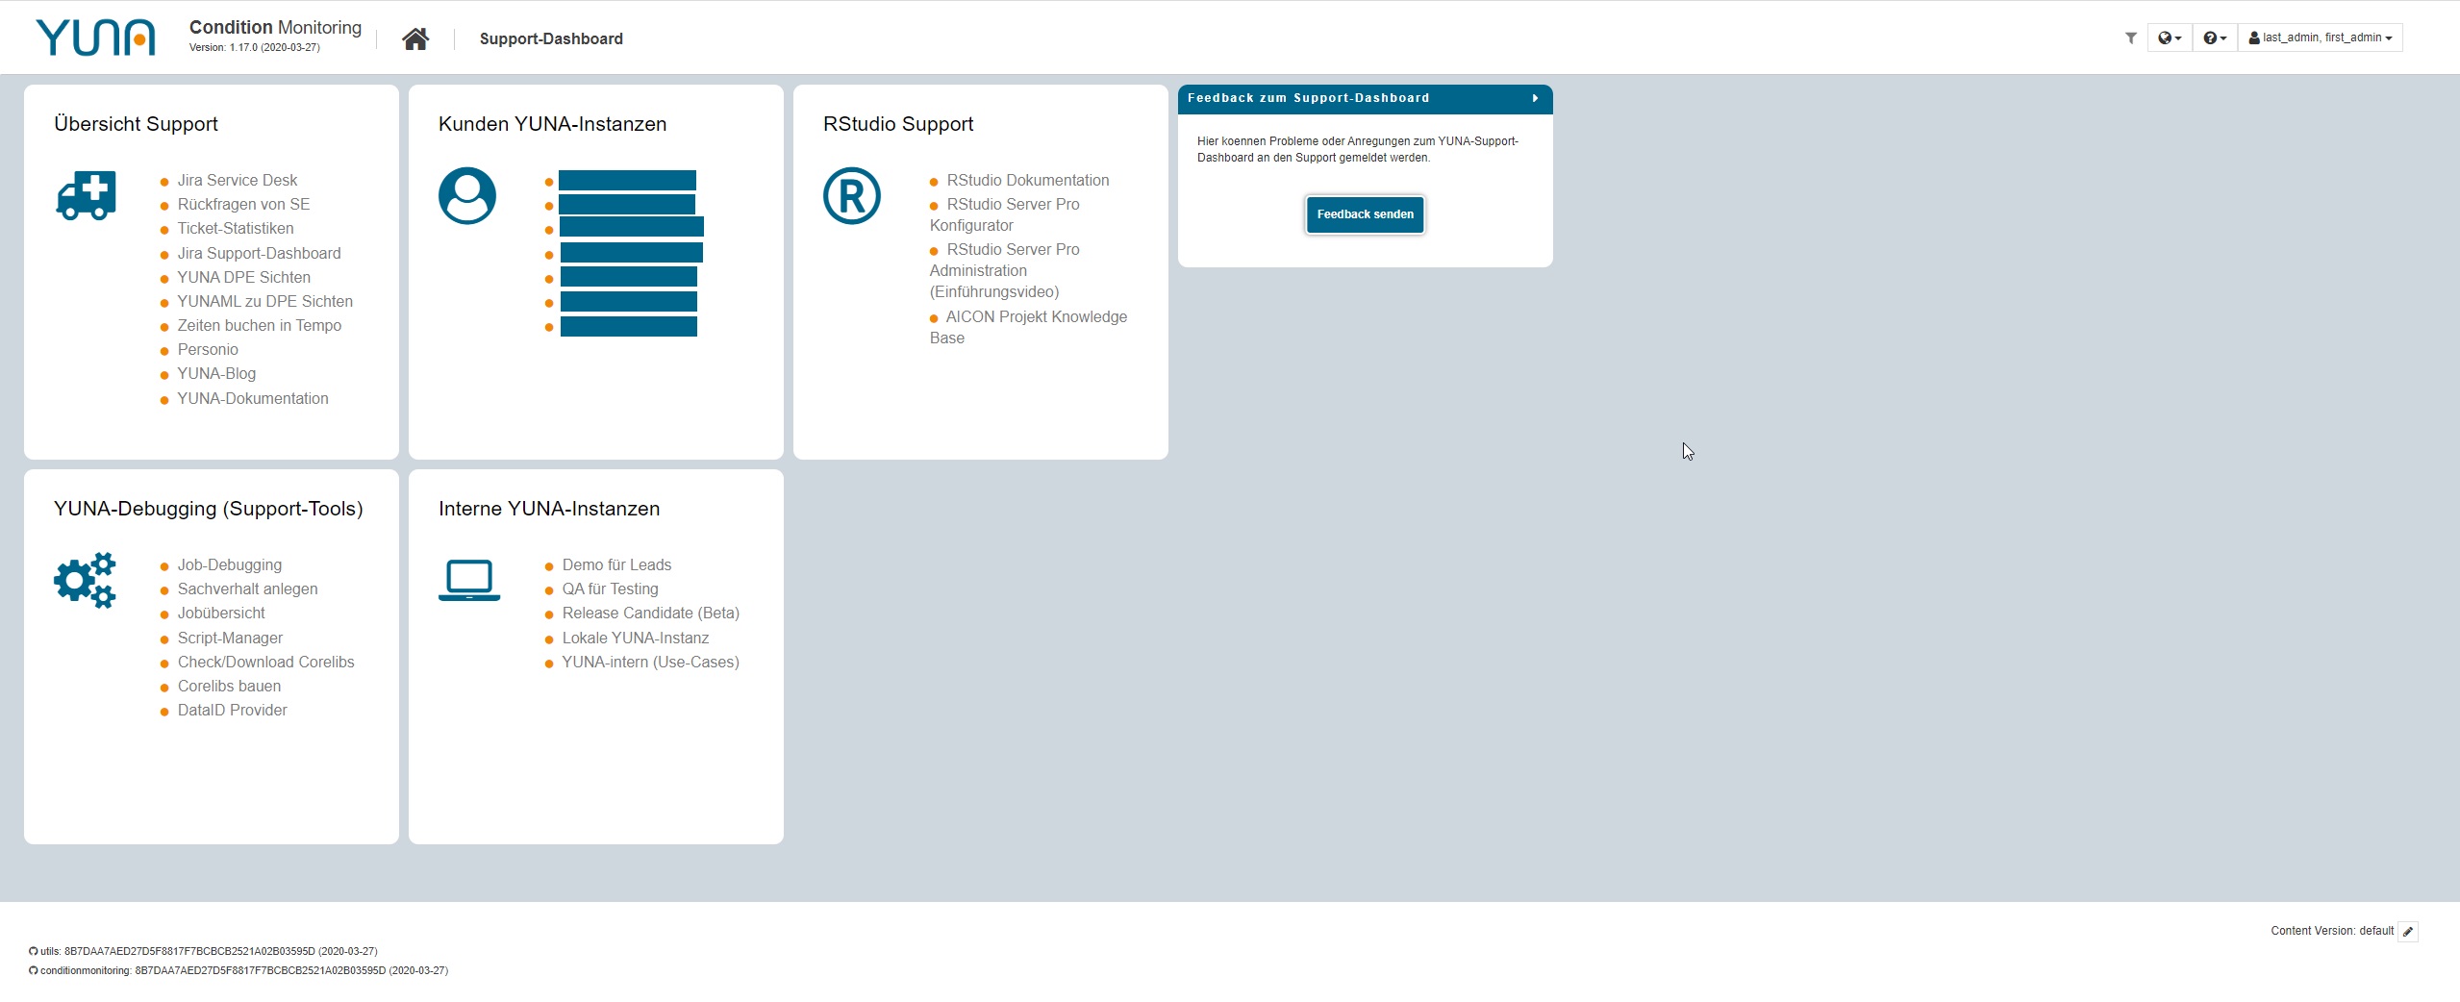Open RStudio Dokumentation link

1028,180
